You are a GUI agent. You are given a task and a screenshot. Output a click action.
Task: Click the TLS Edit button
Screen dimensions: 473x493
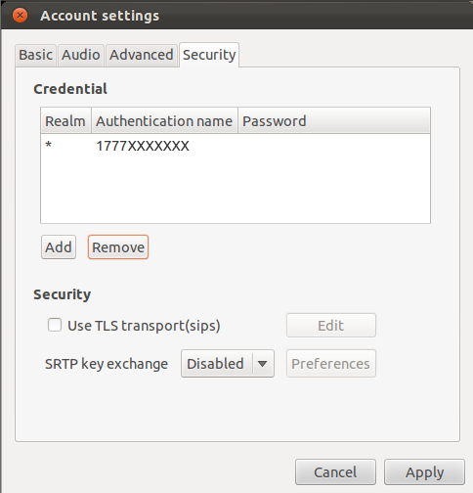tap(331, 326)
